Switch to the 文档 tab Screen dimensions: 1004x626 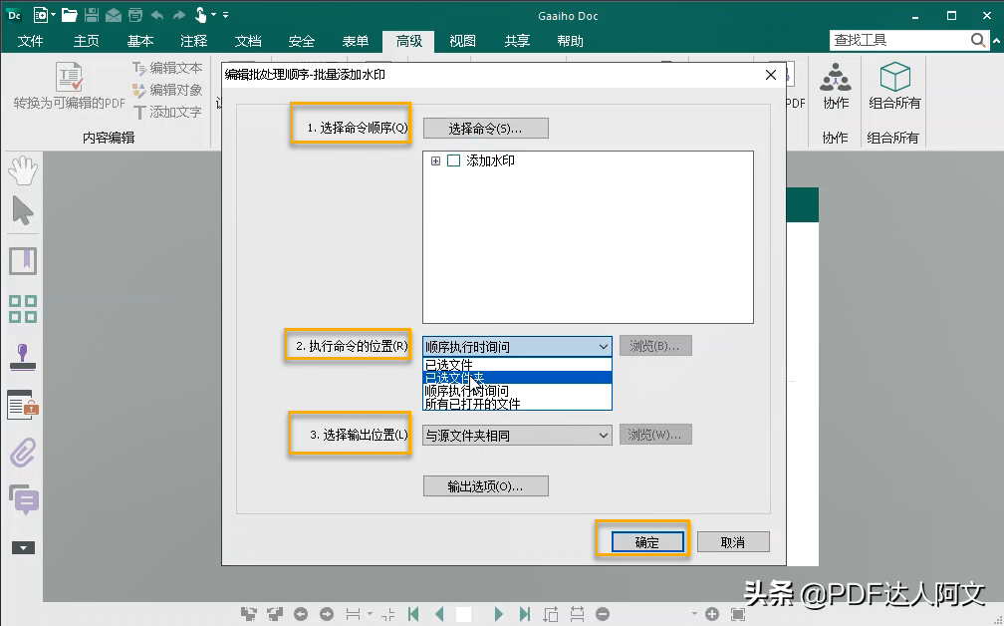tap(247, 41)
